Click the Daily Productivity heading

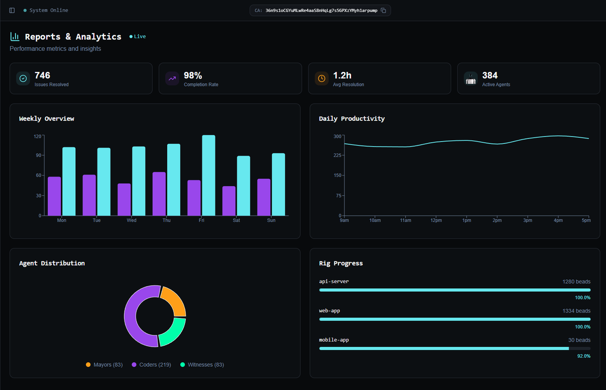pyautogui.click(x=352, y=118)
